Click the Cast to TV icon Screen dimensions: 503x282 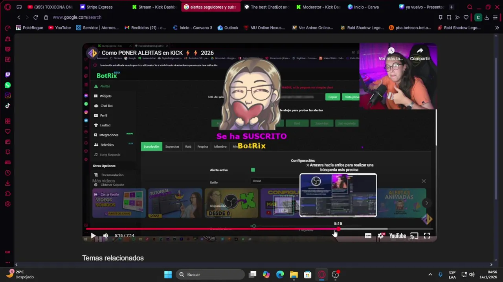point(414,236)
